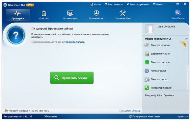The image size is (191, 121).
Task: Click Очистка истории label
Action: [160, 45]
